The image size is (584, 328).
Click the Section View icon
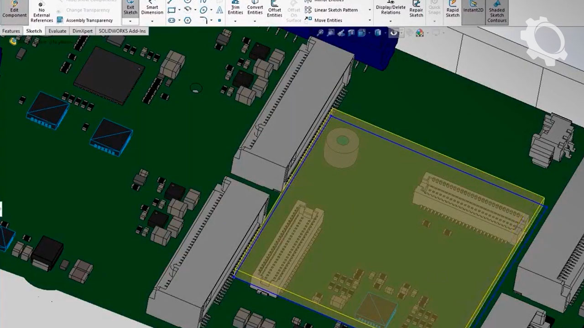click(x=352, y=33)
